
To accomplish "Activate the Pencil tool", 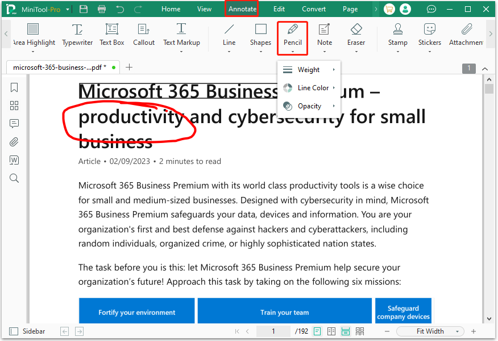I will click(x=293, y=35).
